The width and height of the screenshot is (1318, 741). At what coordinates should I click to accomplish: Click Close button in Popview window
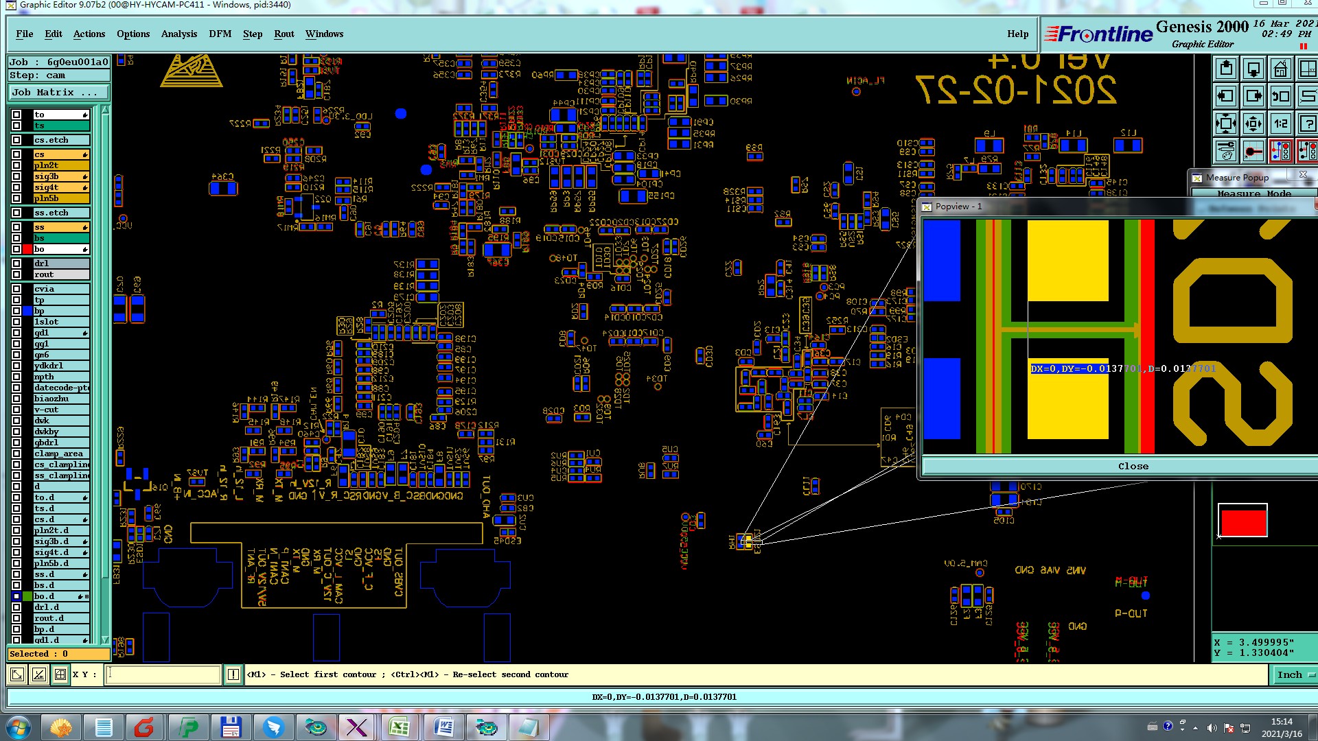[x=1133, y=466]
